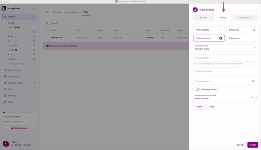Toggle the Rotating proxy switch
Viewport: 261px width, 150px height.
point(197,90)
